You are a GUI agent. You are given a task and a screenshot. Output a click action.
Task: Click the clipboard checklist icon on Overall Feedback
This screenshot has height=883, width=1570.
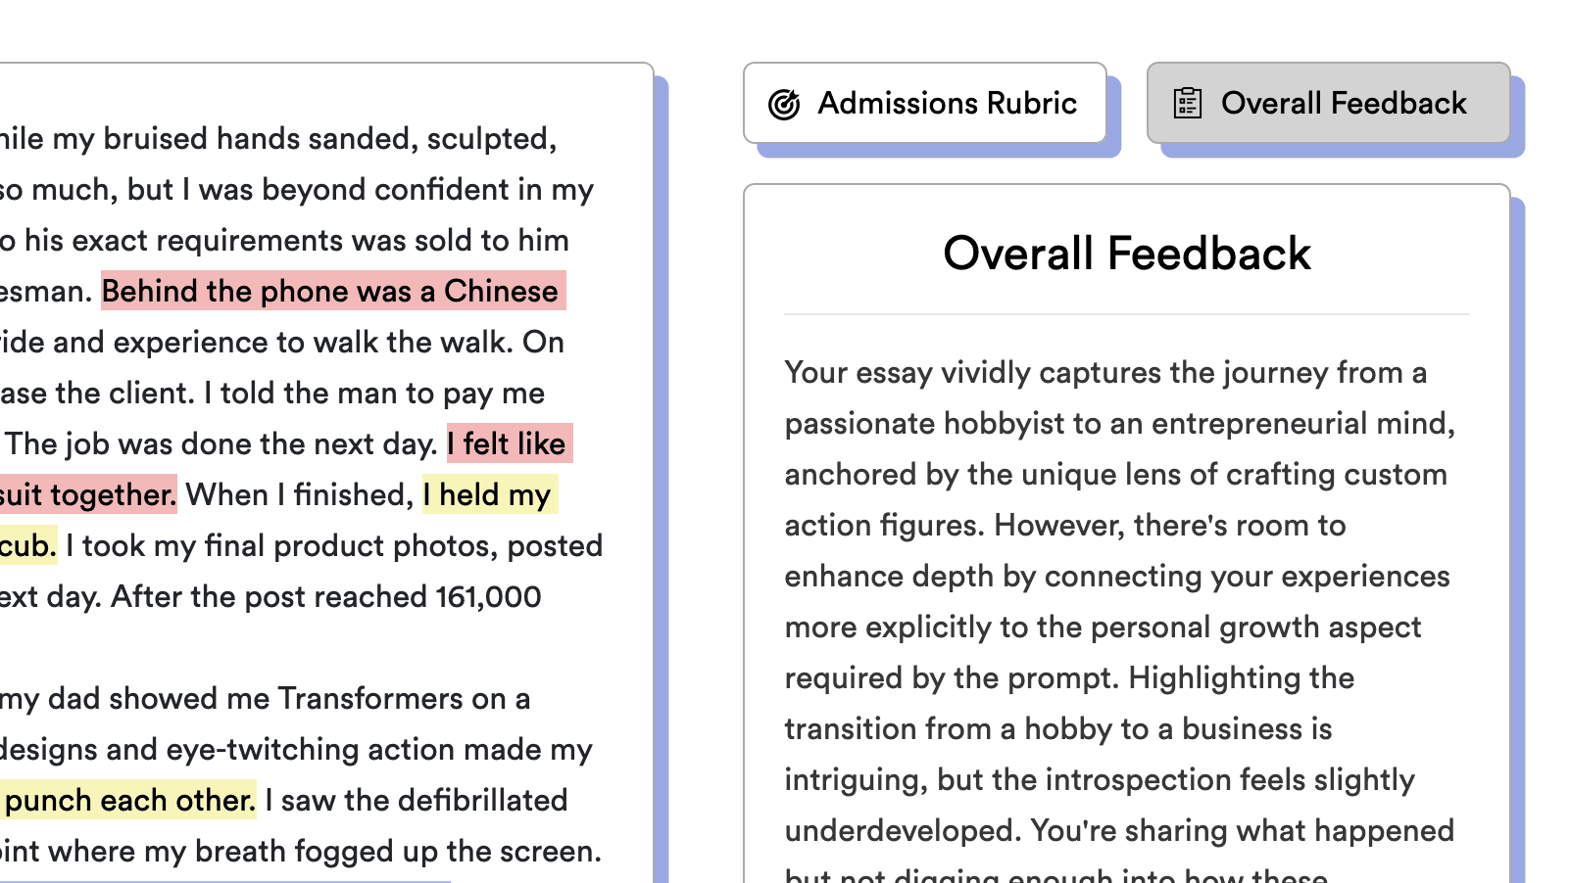pyautogui.click(x=1188, y=103)
